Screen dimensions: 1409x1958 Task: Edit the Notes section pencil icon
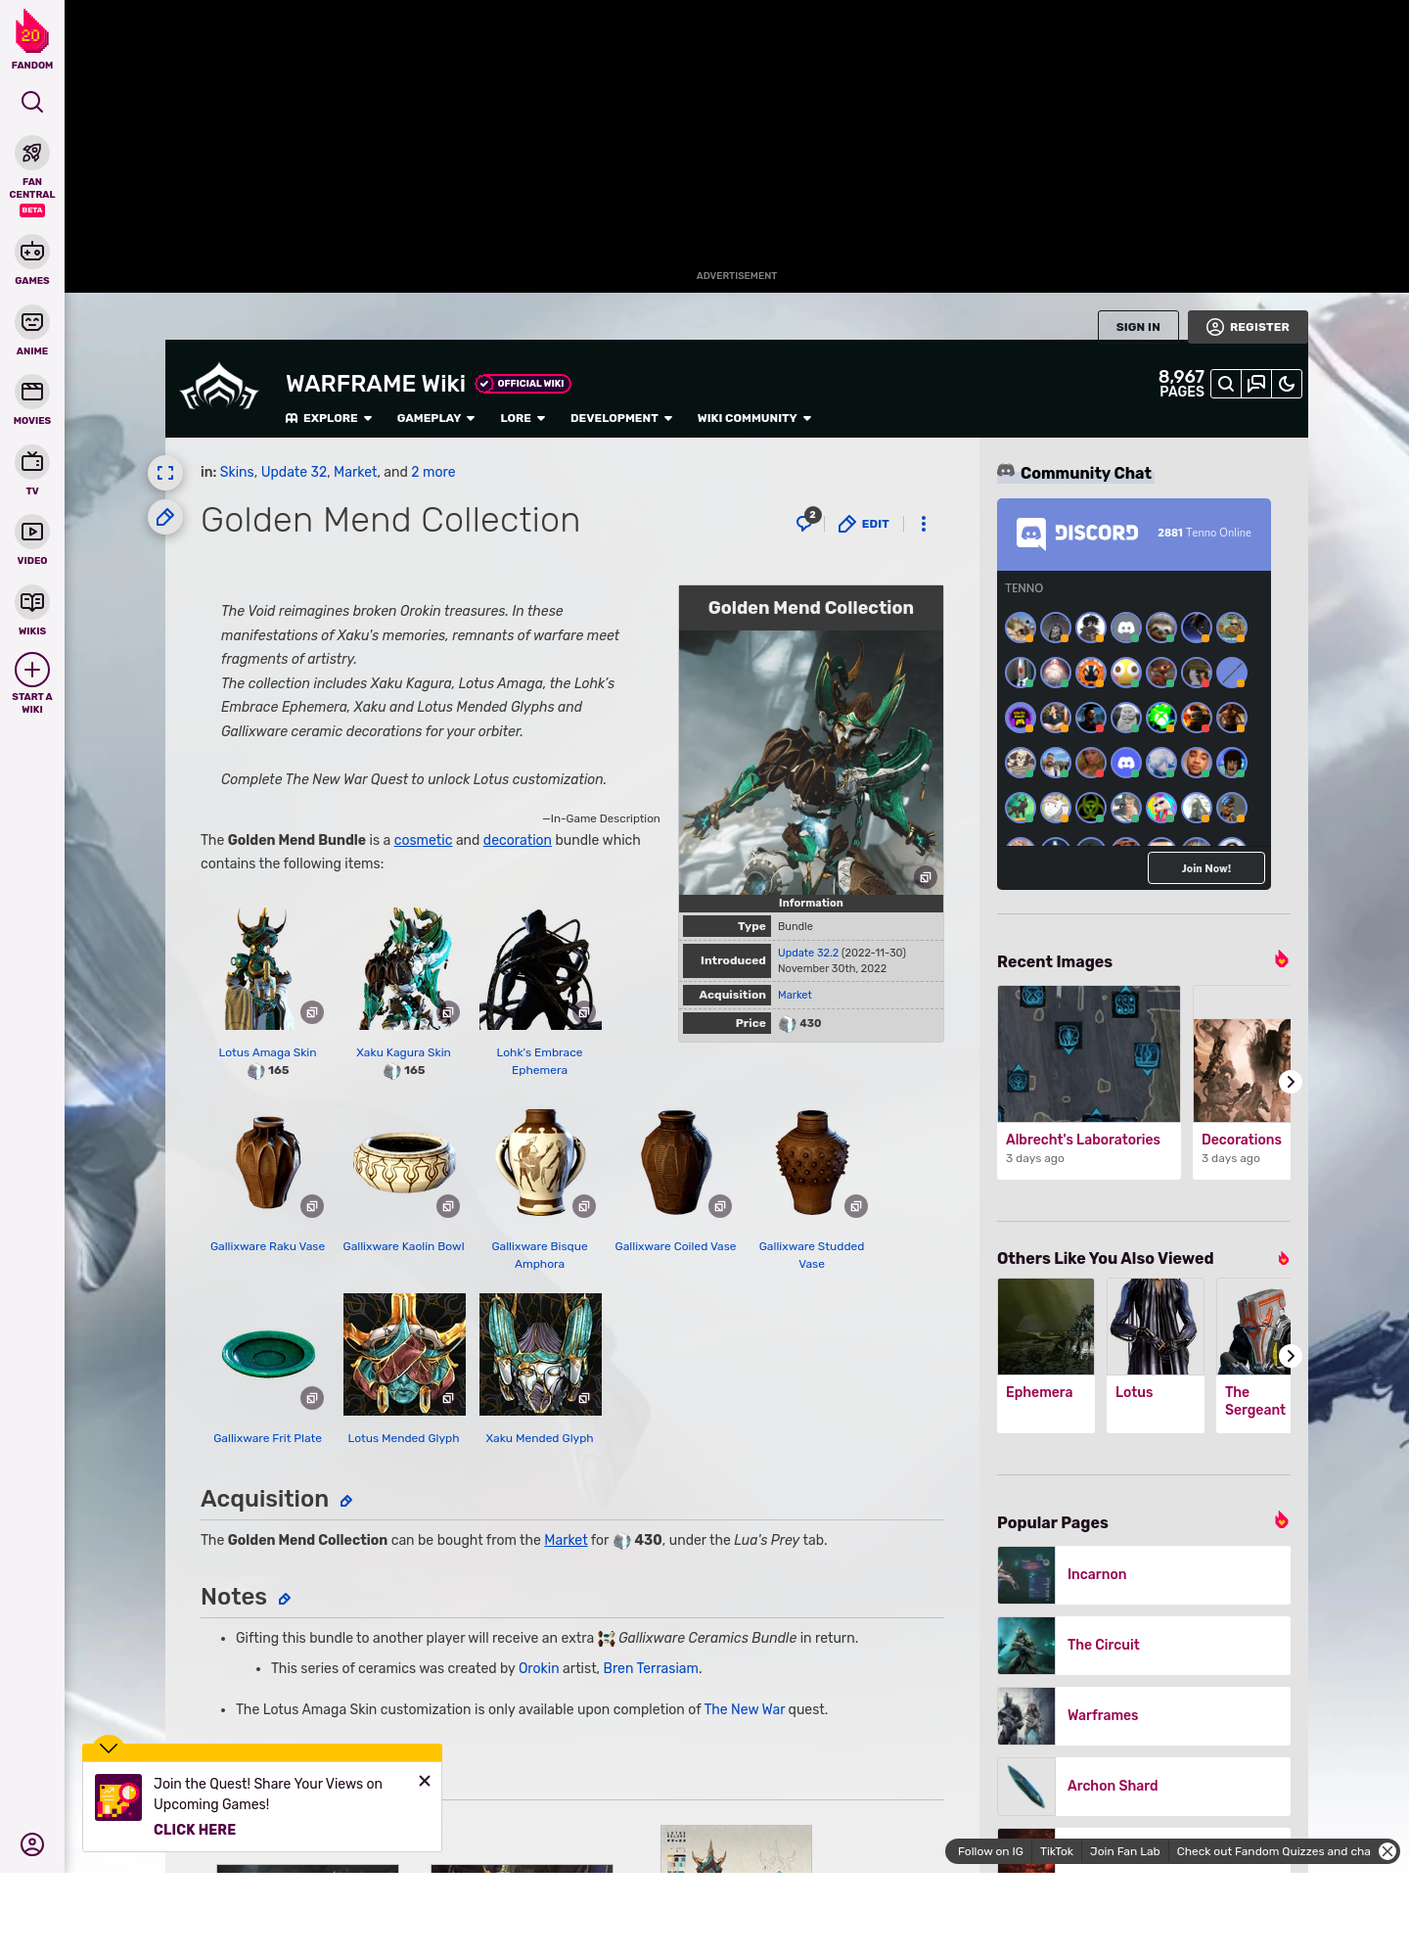click(x=285, y=1599)
